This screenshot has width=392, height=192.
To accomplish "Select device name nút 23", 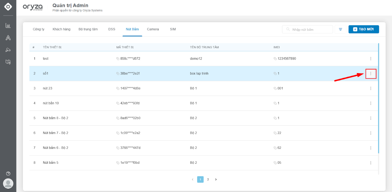I will point(48,88).
